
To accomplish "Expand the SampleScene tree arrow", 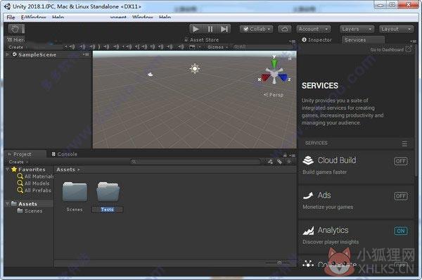I will click(x=8, y=54).
